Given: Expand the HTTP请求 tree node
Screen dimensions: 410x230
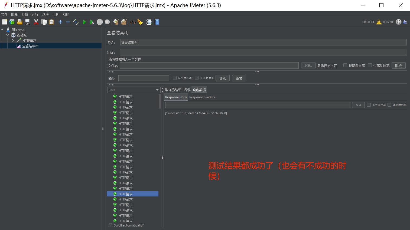Looking at the screenshot, I should (x=13, y=40).
